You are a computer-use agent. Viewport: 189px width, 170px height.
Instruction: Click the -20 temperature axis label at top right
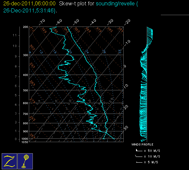pos(127,22)
